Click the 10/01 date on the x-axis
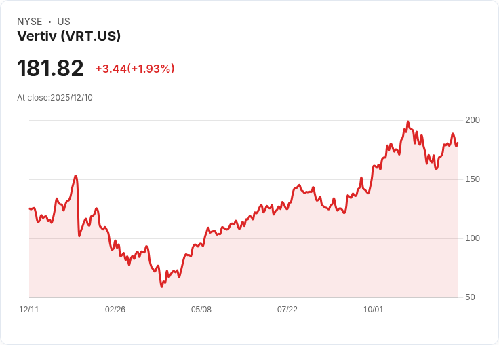Image resolution: width=499 pixels, height=345 pixels. tap(374, 310)
